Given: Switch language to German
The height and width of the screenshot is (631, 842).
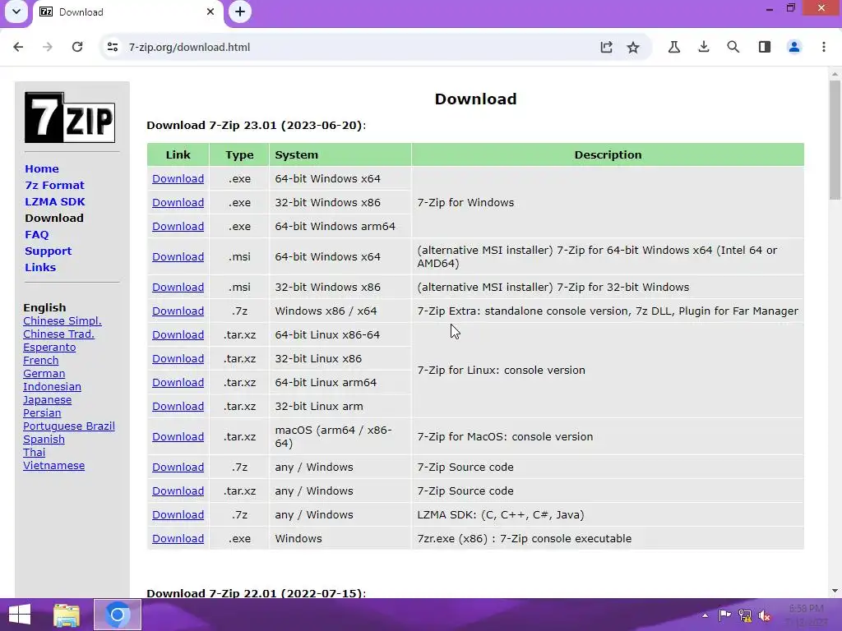Looking at the screenshot, I should coord(44,374).
